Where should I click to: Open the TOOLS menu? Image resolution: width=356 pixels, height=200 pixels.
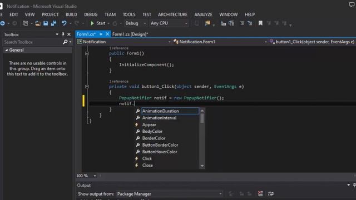(x=129, y=14)
